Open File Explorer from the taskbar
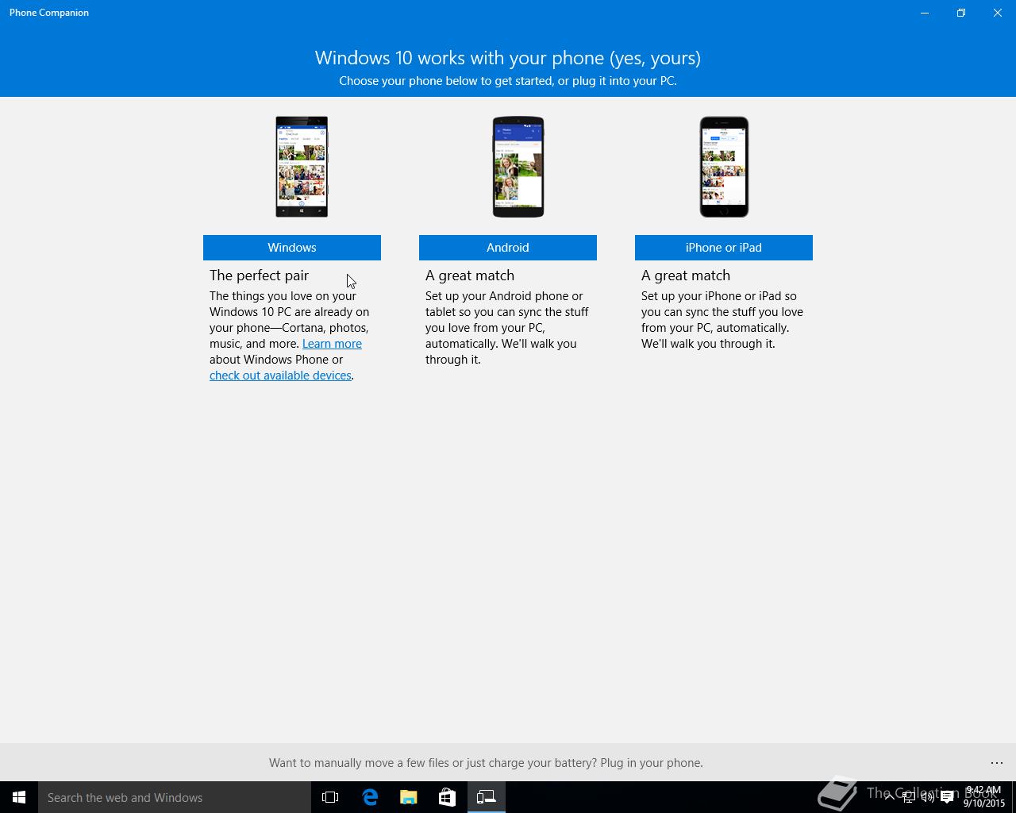Image resolution: width=1016 pixels, height=813 pixels. (409, 797)
